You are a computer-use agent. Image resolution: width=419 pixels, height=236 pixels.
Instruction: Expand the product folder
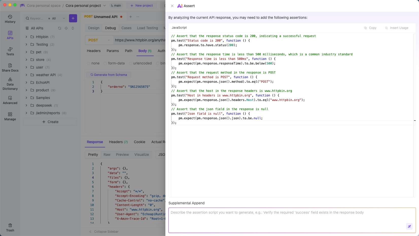point(26,90)
